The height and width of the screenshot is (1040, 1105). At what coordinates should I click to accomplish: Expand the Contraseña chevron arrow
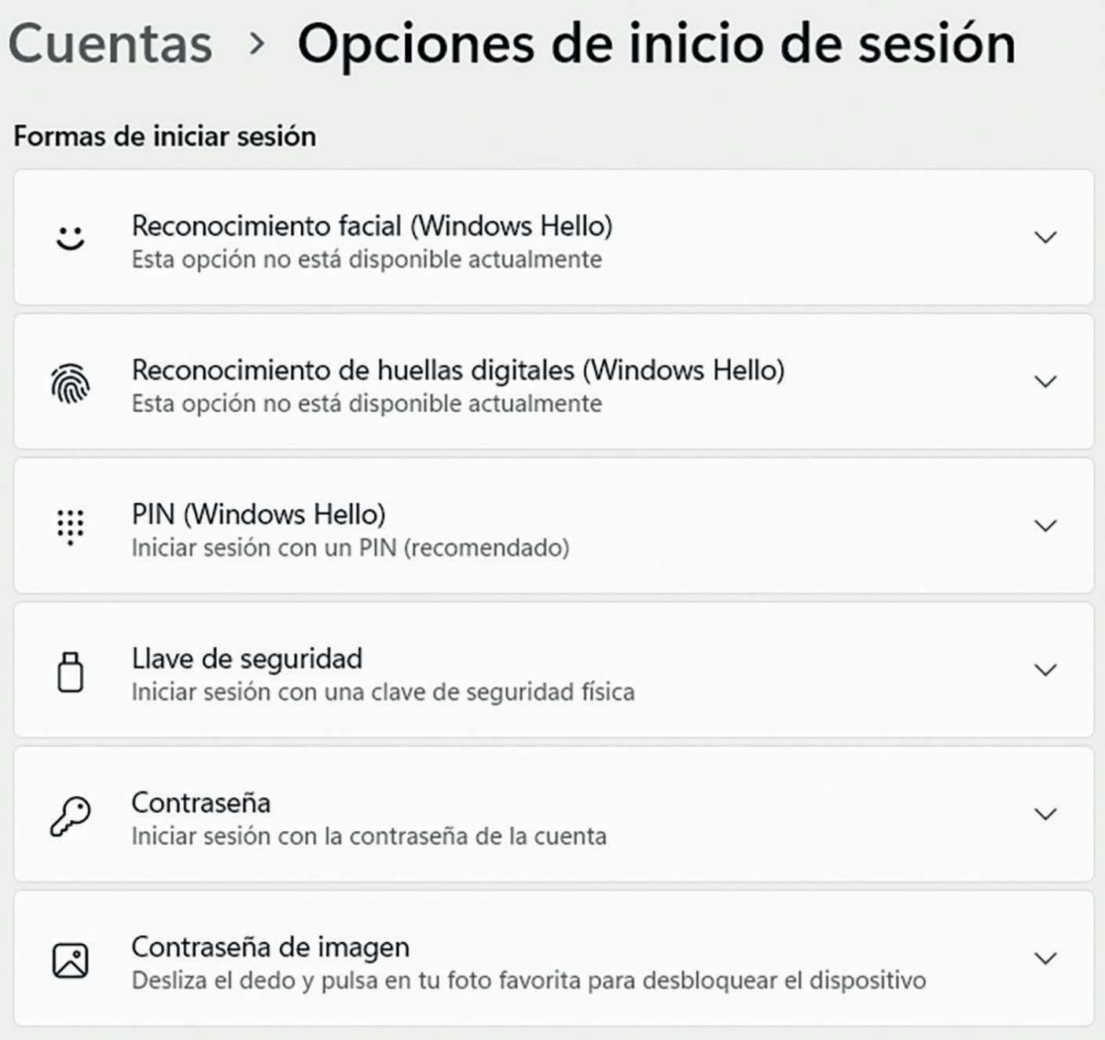1044,814
